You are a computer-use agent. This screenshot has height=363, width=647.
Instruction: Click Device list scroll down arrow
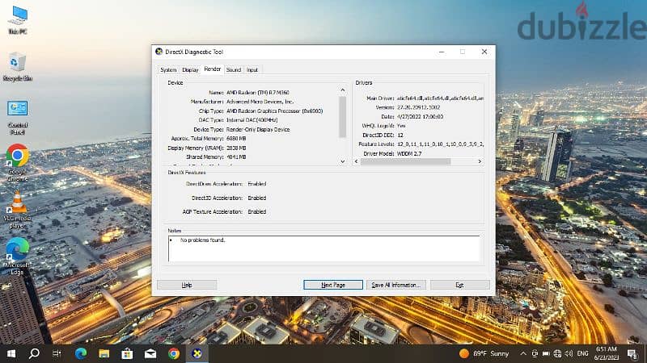342,161
